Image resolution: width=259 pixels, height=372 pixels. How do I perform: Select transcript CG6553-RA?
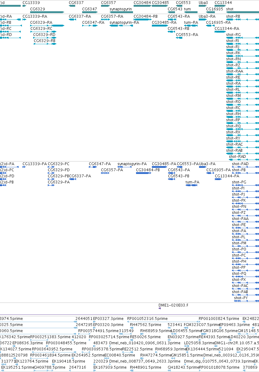(x=187, y=35)
